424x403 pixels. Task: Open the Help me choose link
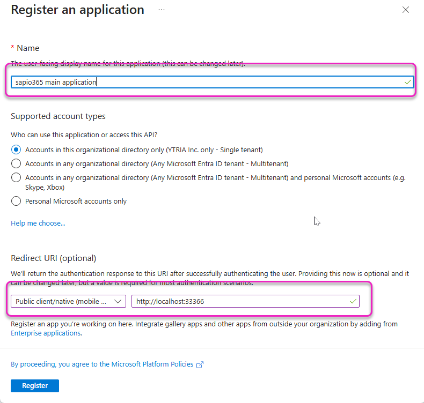tap(38, 223)
